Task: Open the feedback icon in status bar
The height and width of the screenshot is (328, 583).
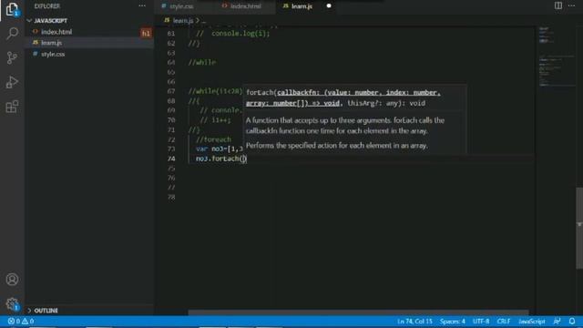Action: pos(557,321)
